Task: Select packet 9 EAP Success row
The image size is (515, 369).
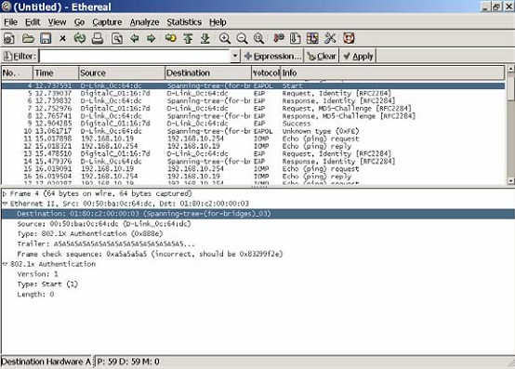Action: [x=253, y=124]
